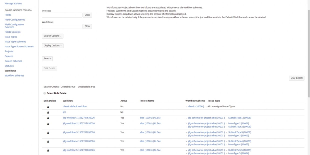Open the jira workflow link

click(x=64, y=112)
